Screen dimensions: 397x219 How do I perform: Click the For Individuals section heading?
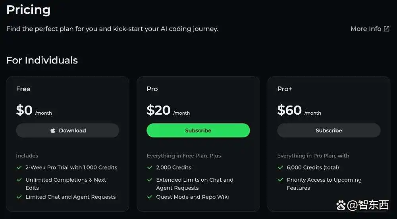pyautogui.click(x=42, y=60)
